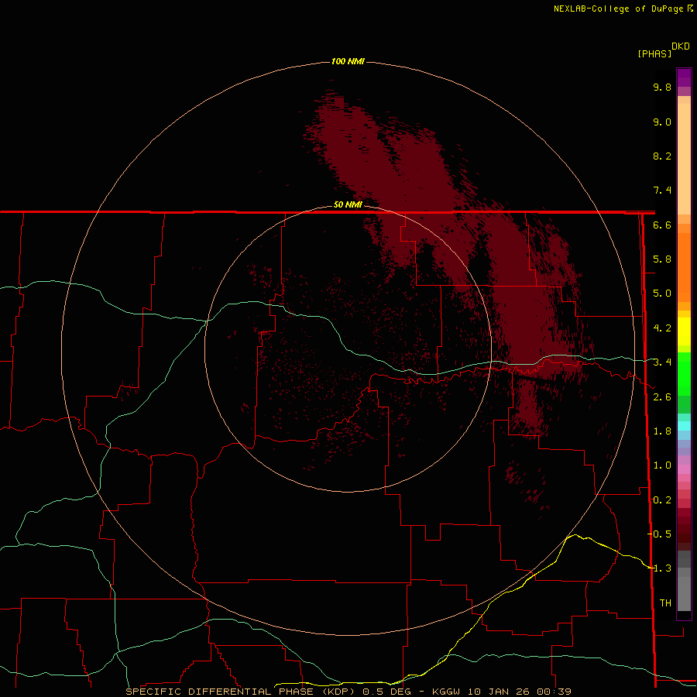Click the 100 NMI range ring label
The height and width of the screenshot is (697, 697).
(x=348, y=61)
